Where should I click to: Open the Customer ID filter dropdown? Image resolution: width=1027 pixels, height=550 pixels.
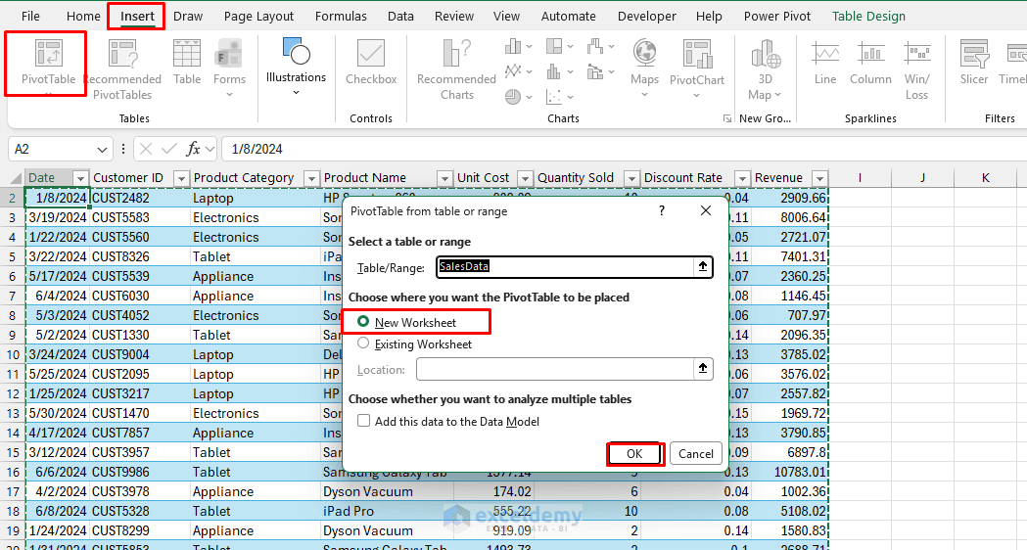click(x=181, y=178)
